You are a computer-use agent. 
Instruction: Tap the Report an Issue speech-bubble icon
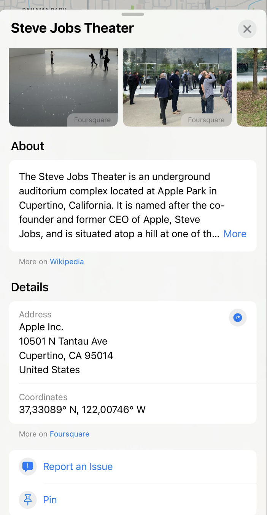click(x=28, y=467)
